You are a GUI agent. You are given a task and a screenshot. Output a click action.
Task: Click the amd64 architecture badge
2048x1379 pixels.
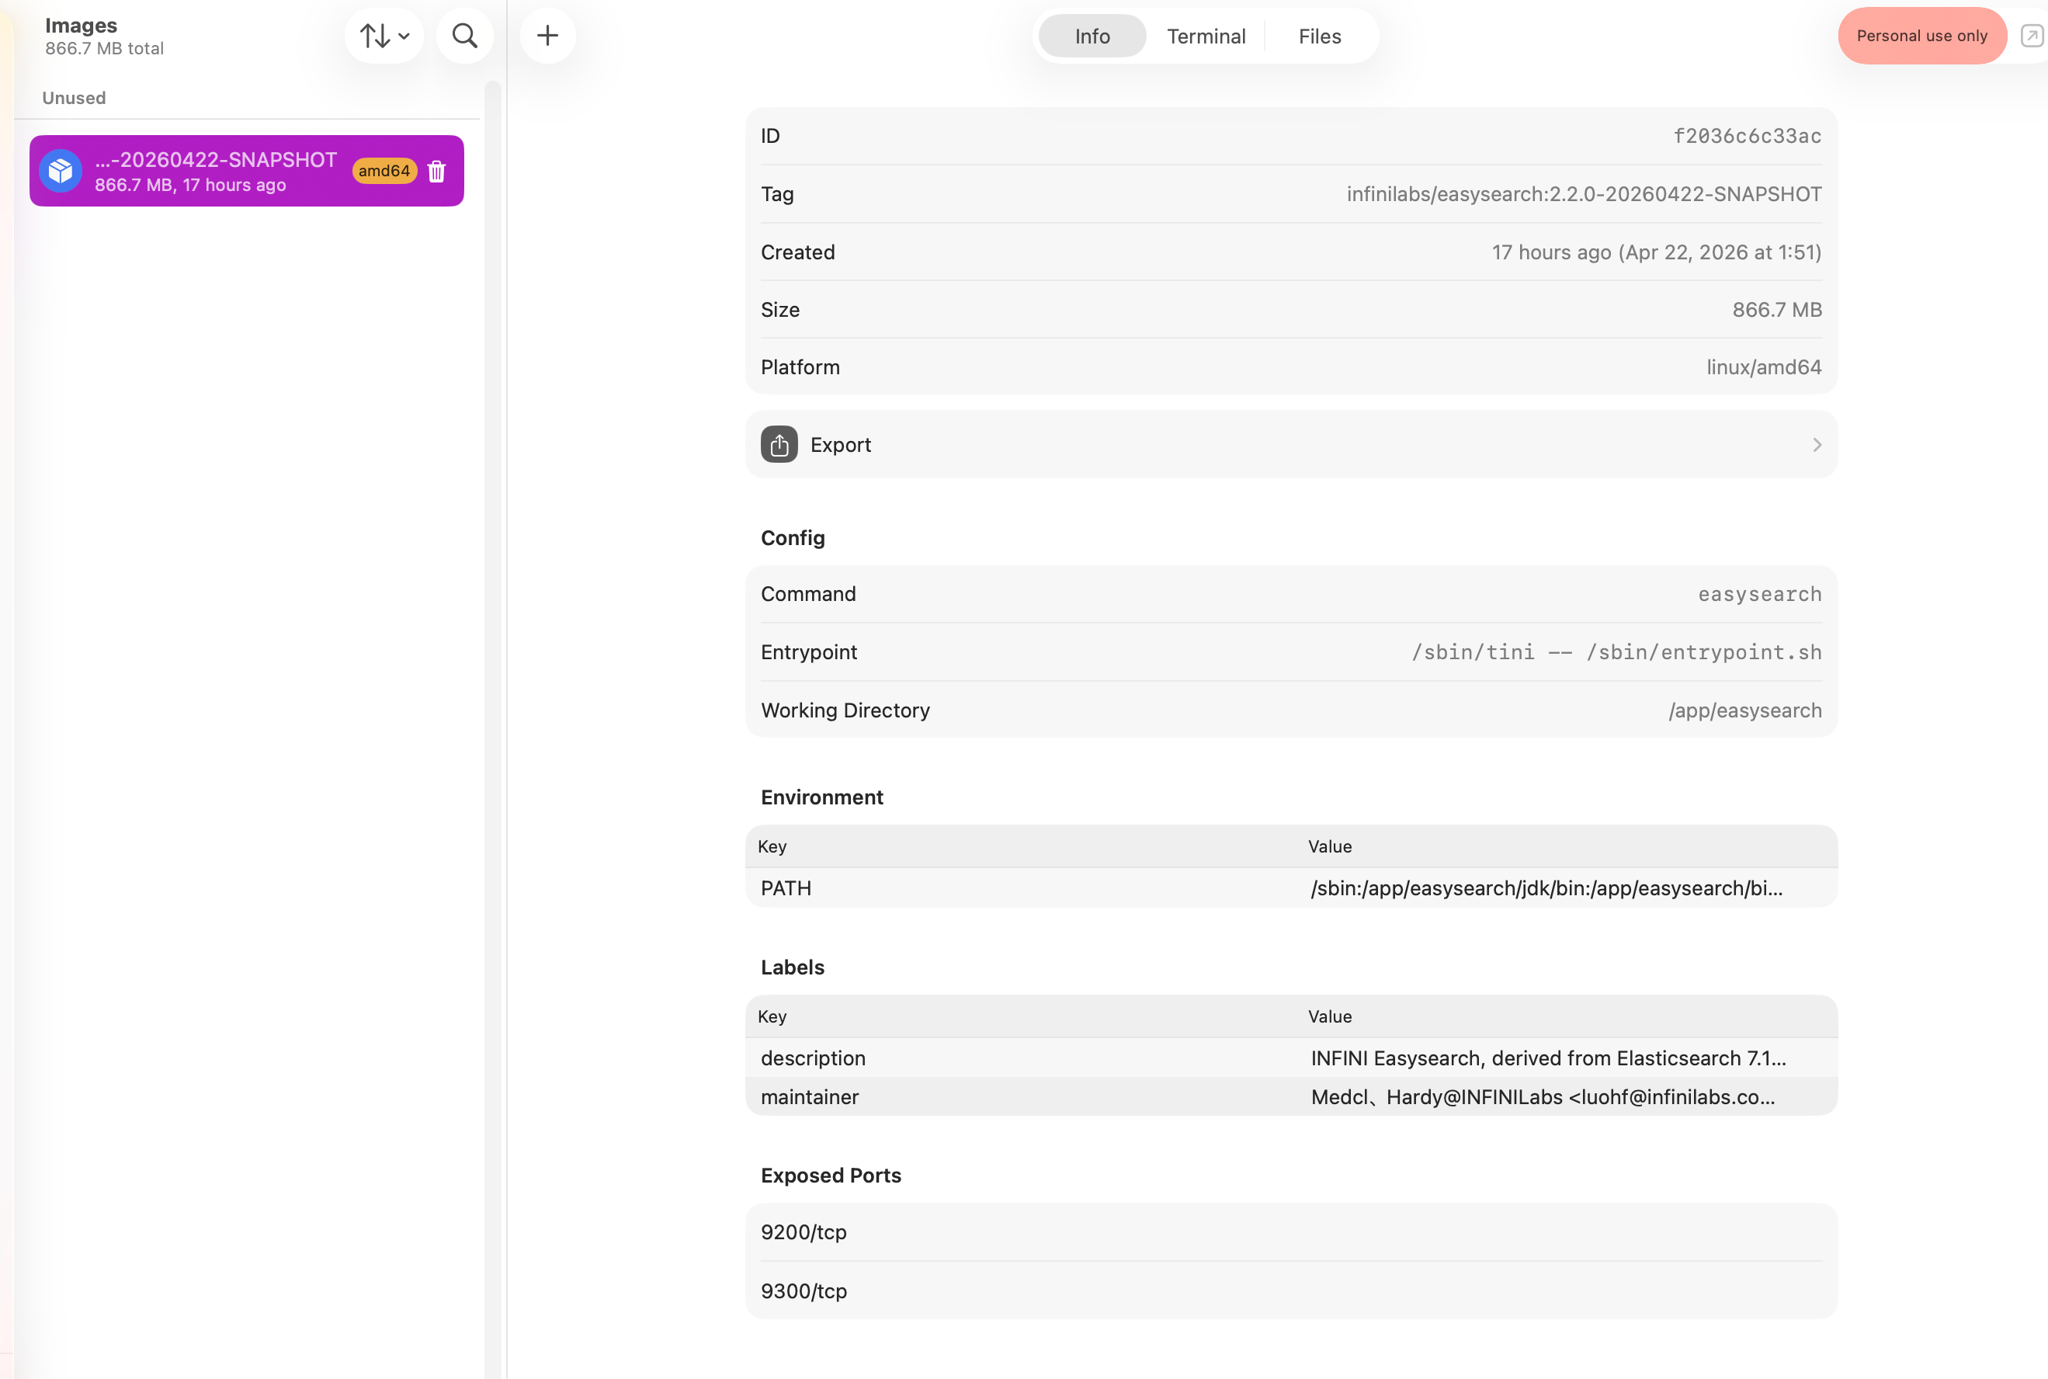[x=384, y=171]
